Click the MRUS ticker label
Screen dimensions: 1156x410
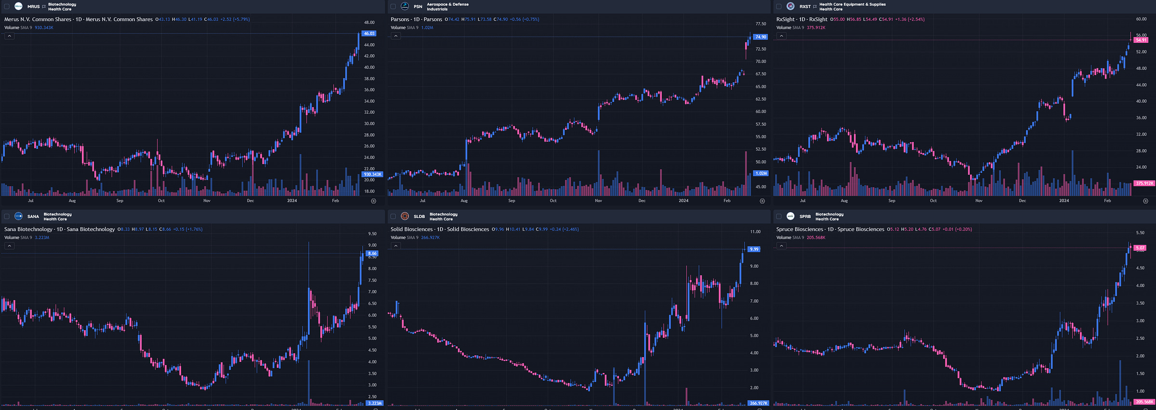pos(33,7)
